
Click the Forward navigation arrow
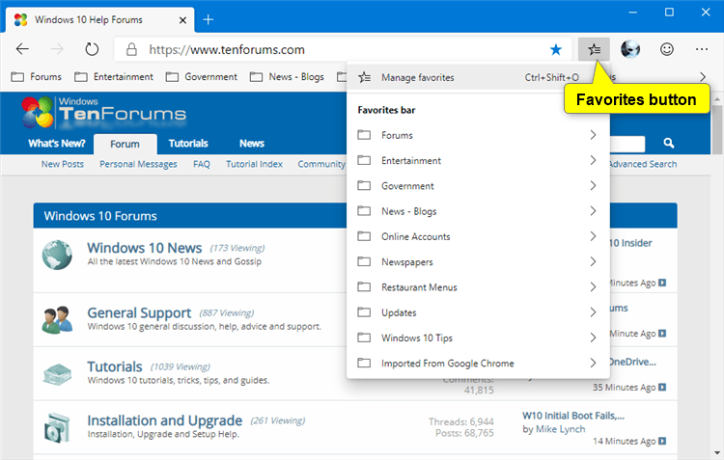pyautogui.click(x=57, y=49)
